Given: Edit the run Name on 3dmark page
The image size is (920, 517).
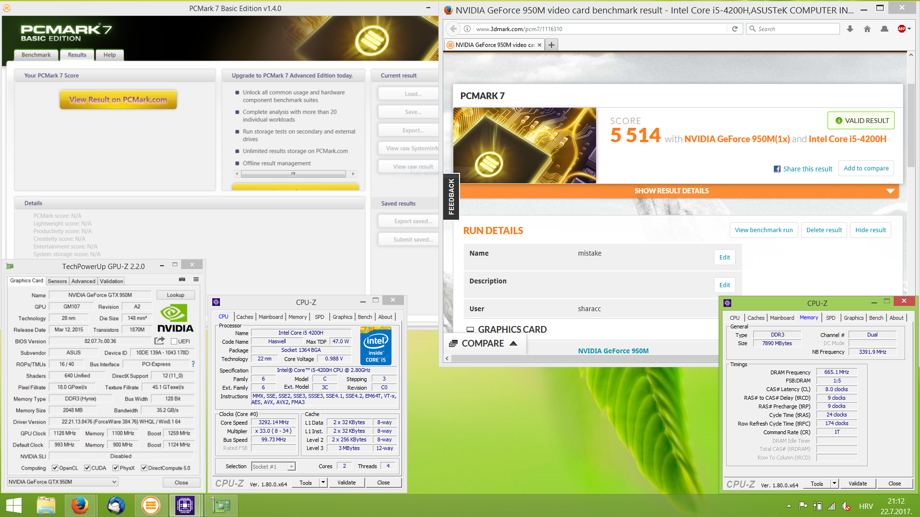Looking at the screenshot, I should [x=724, y=257].
